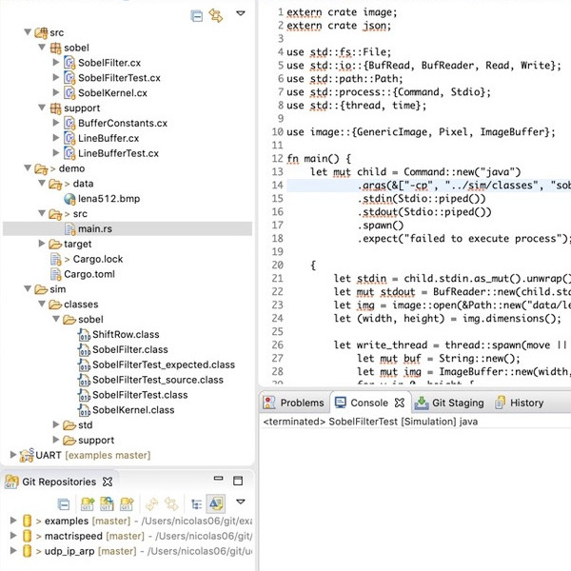Viewport: 571px width, 571px height.
Task: Click Collapse All icon in Package Explorer
Action: [196, 15]
